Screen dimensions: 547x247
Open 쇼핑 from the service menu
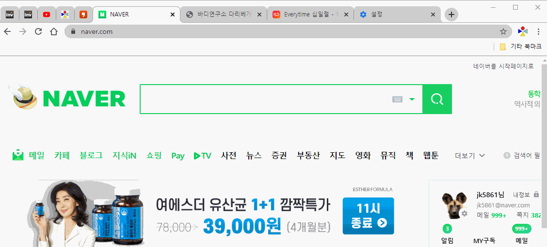154,156
